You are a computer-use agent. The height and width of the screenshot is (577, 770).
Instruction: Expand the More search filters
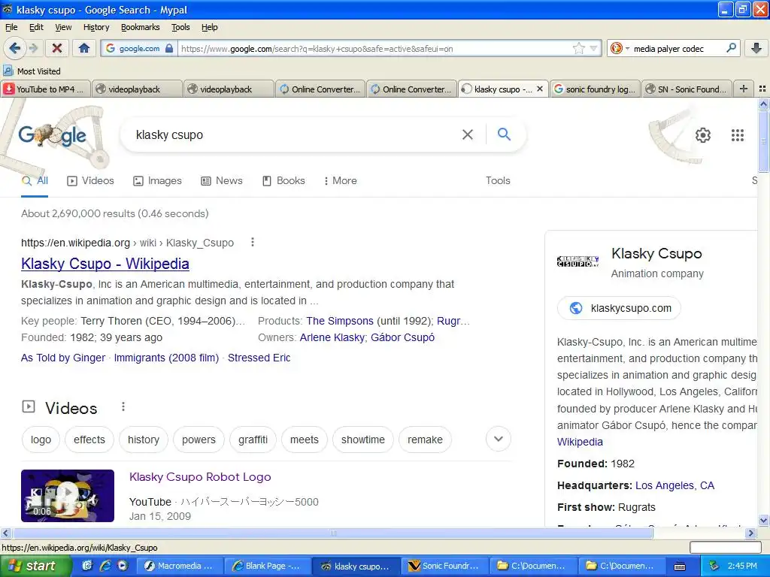[x=341, y=180]
